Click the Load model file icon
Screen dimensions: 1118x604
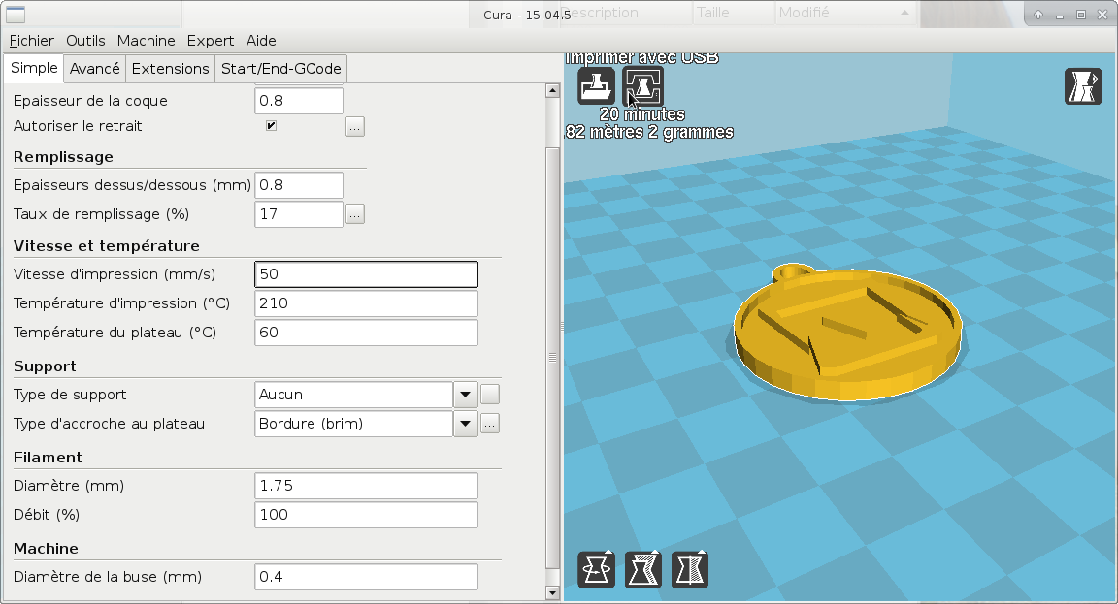coord(596,86)
